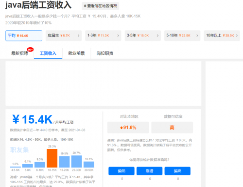
Task: Click the 15-20K chart bar
Action: 64,162
